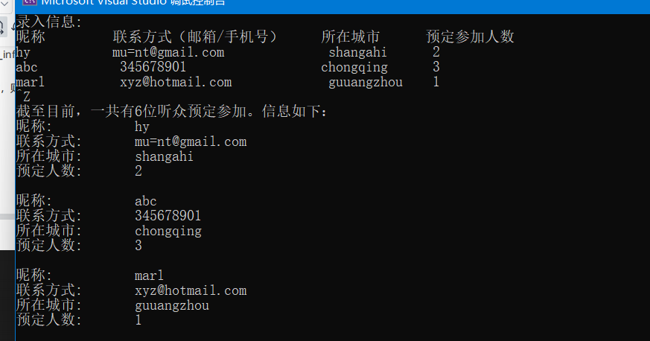Click the 联系方式(邮箱/手机号) column header
The image size is (650, 341).
195,37
